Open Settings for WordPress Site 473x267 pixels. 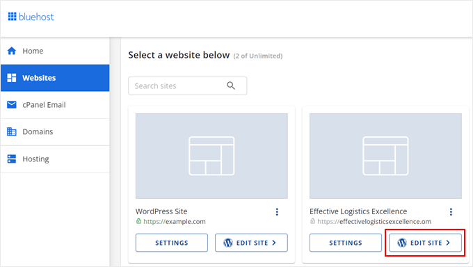coord(172,243)
